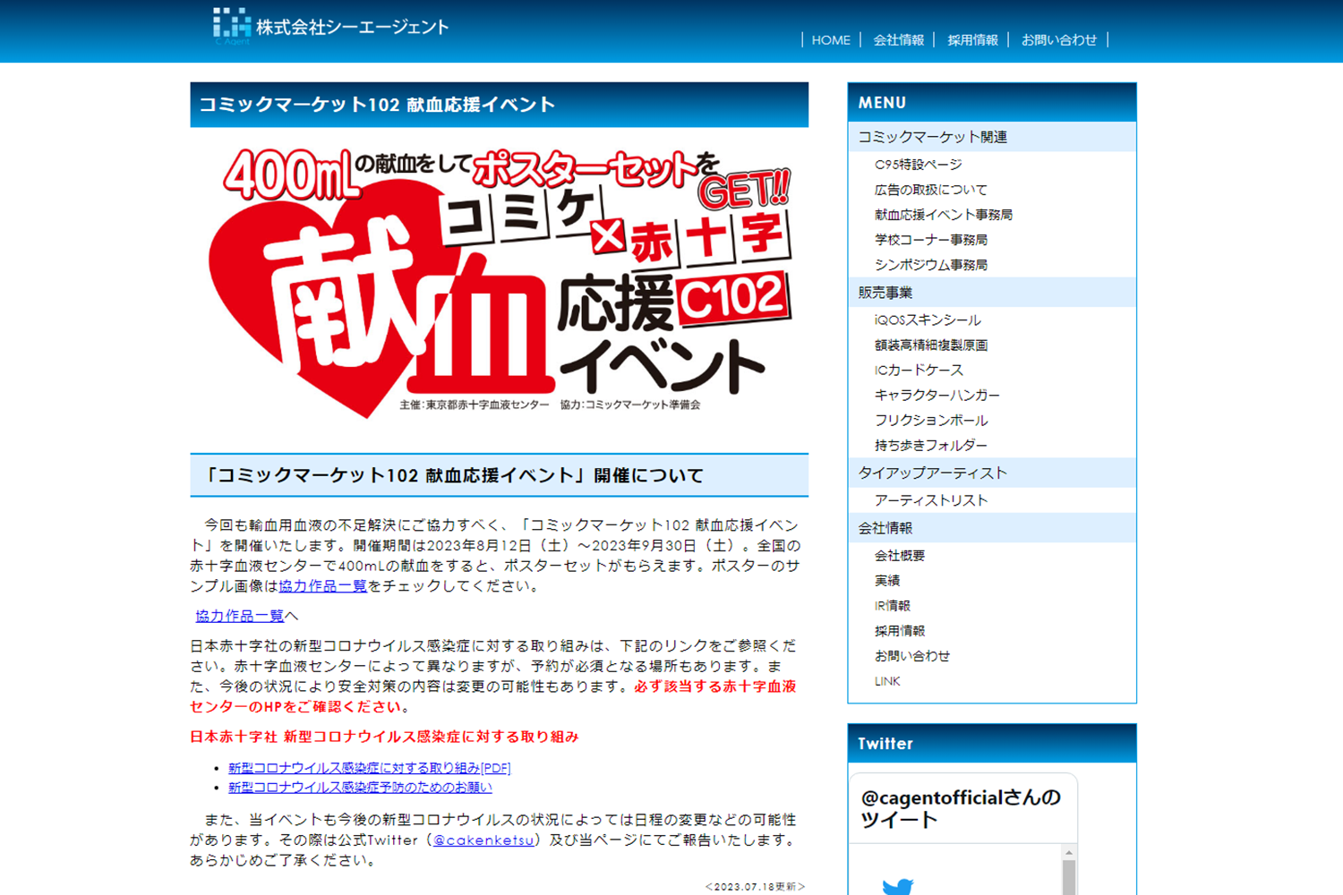Visit the @cakenketsu Twitter link
Viewport: 1343px width, 895px height.
point(483,840)
